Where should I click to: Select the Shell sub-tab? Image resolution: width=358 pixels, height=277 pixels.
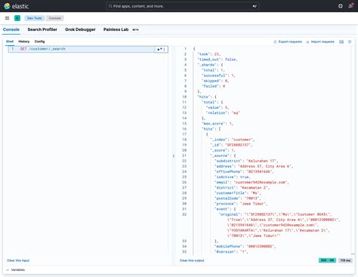[x=10, y=42]
